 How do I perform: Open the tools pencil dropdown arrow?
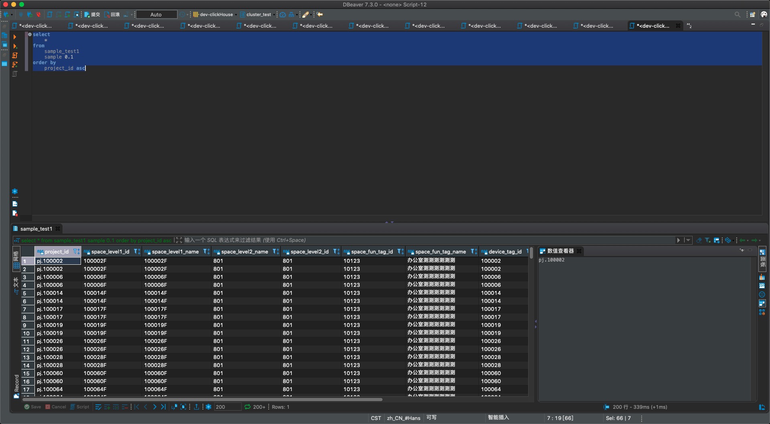(311, 15)
